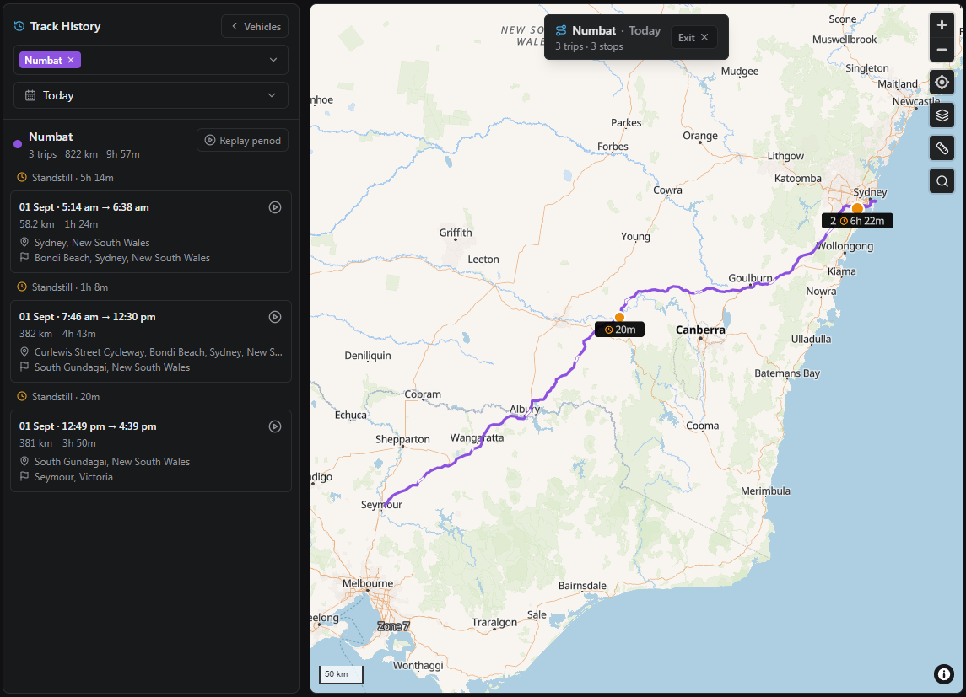This screenshot has width=966, height=697.
Task: Click the '3 trips · 3 stops' summary text
Action: (589, 46)
